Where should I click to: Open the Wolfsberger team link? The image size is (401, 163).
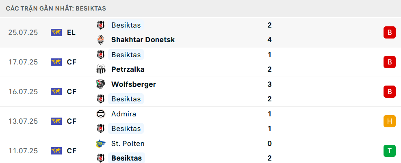click(134, 84)
